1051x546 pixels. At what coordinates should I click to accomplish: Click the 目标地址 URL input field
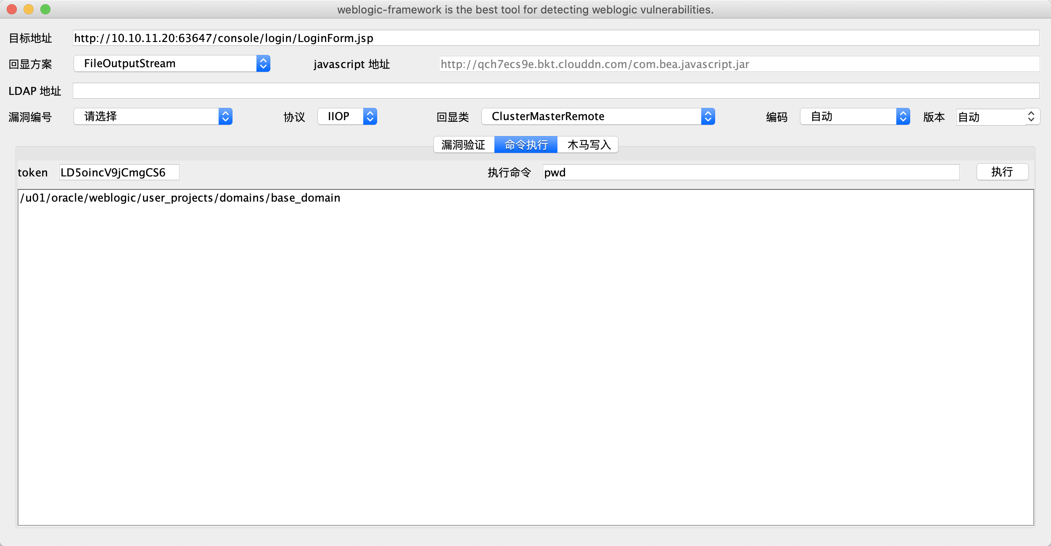click(x=555, y=38)
